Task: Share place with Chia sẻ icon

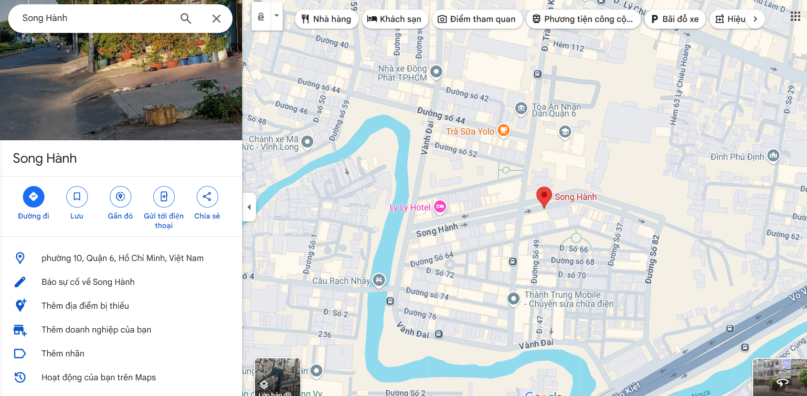Action: (x=207, y=203)
